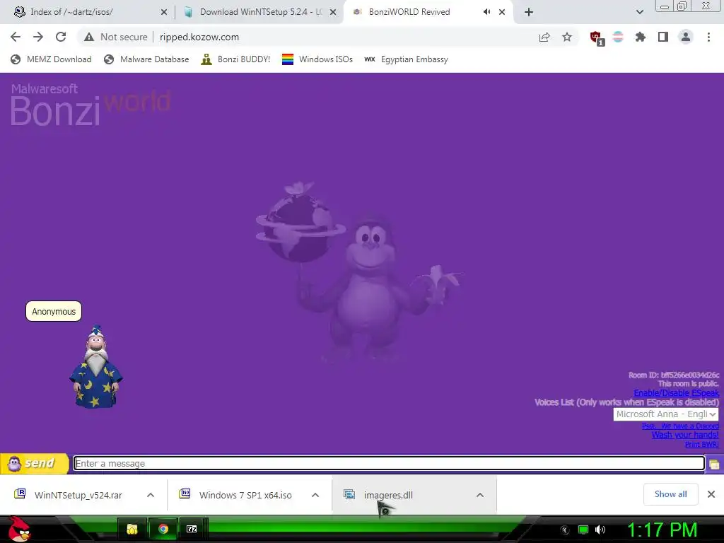
Task: Click the Print BWR! link
Action: [x=702, y=444]
